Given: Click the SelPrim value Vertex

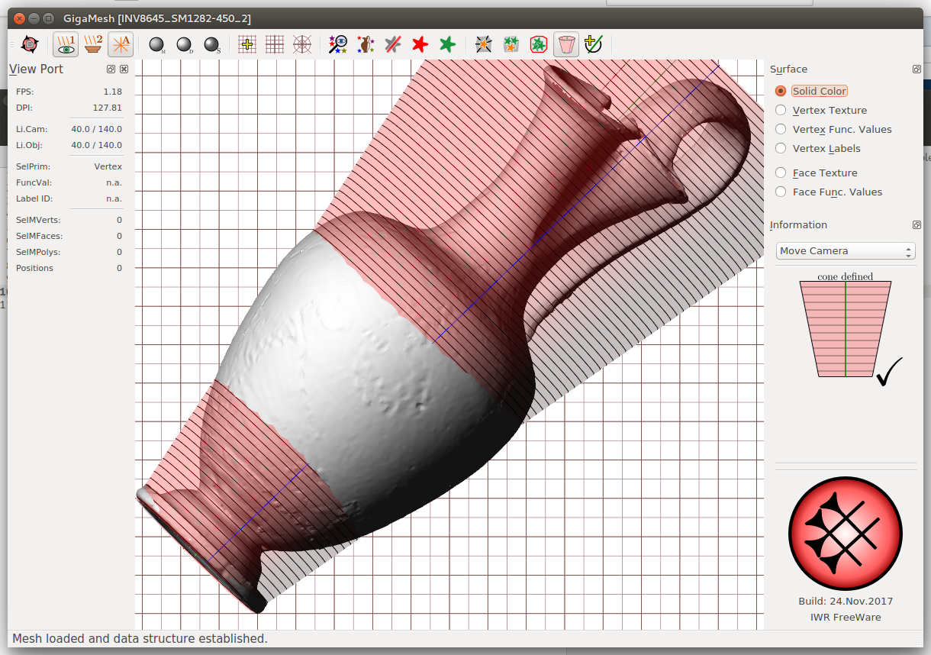Looking at the screenshot, I should [x=108, y=166].
